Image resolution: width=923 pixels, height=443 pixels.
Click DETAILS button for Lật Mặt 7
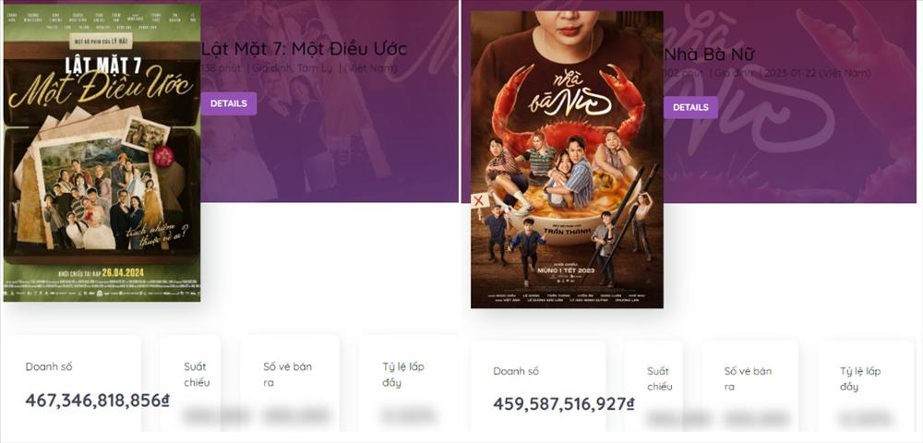tap(228, 103)
